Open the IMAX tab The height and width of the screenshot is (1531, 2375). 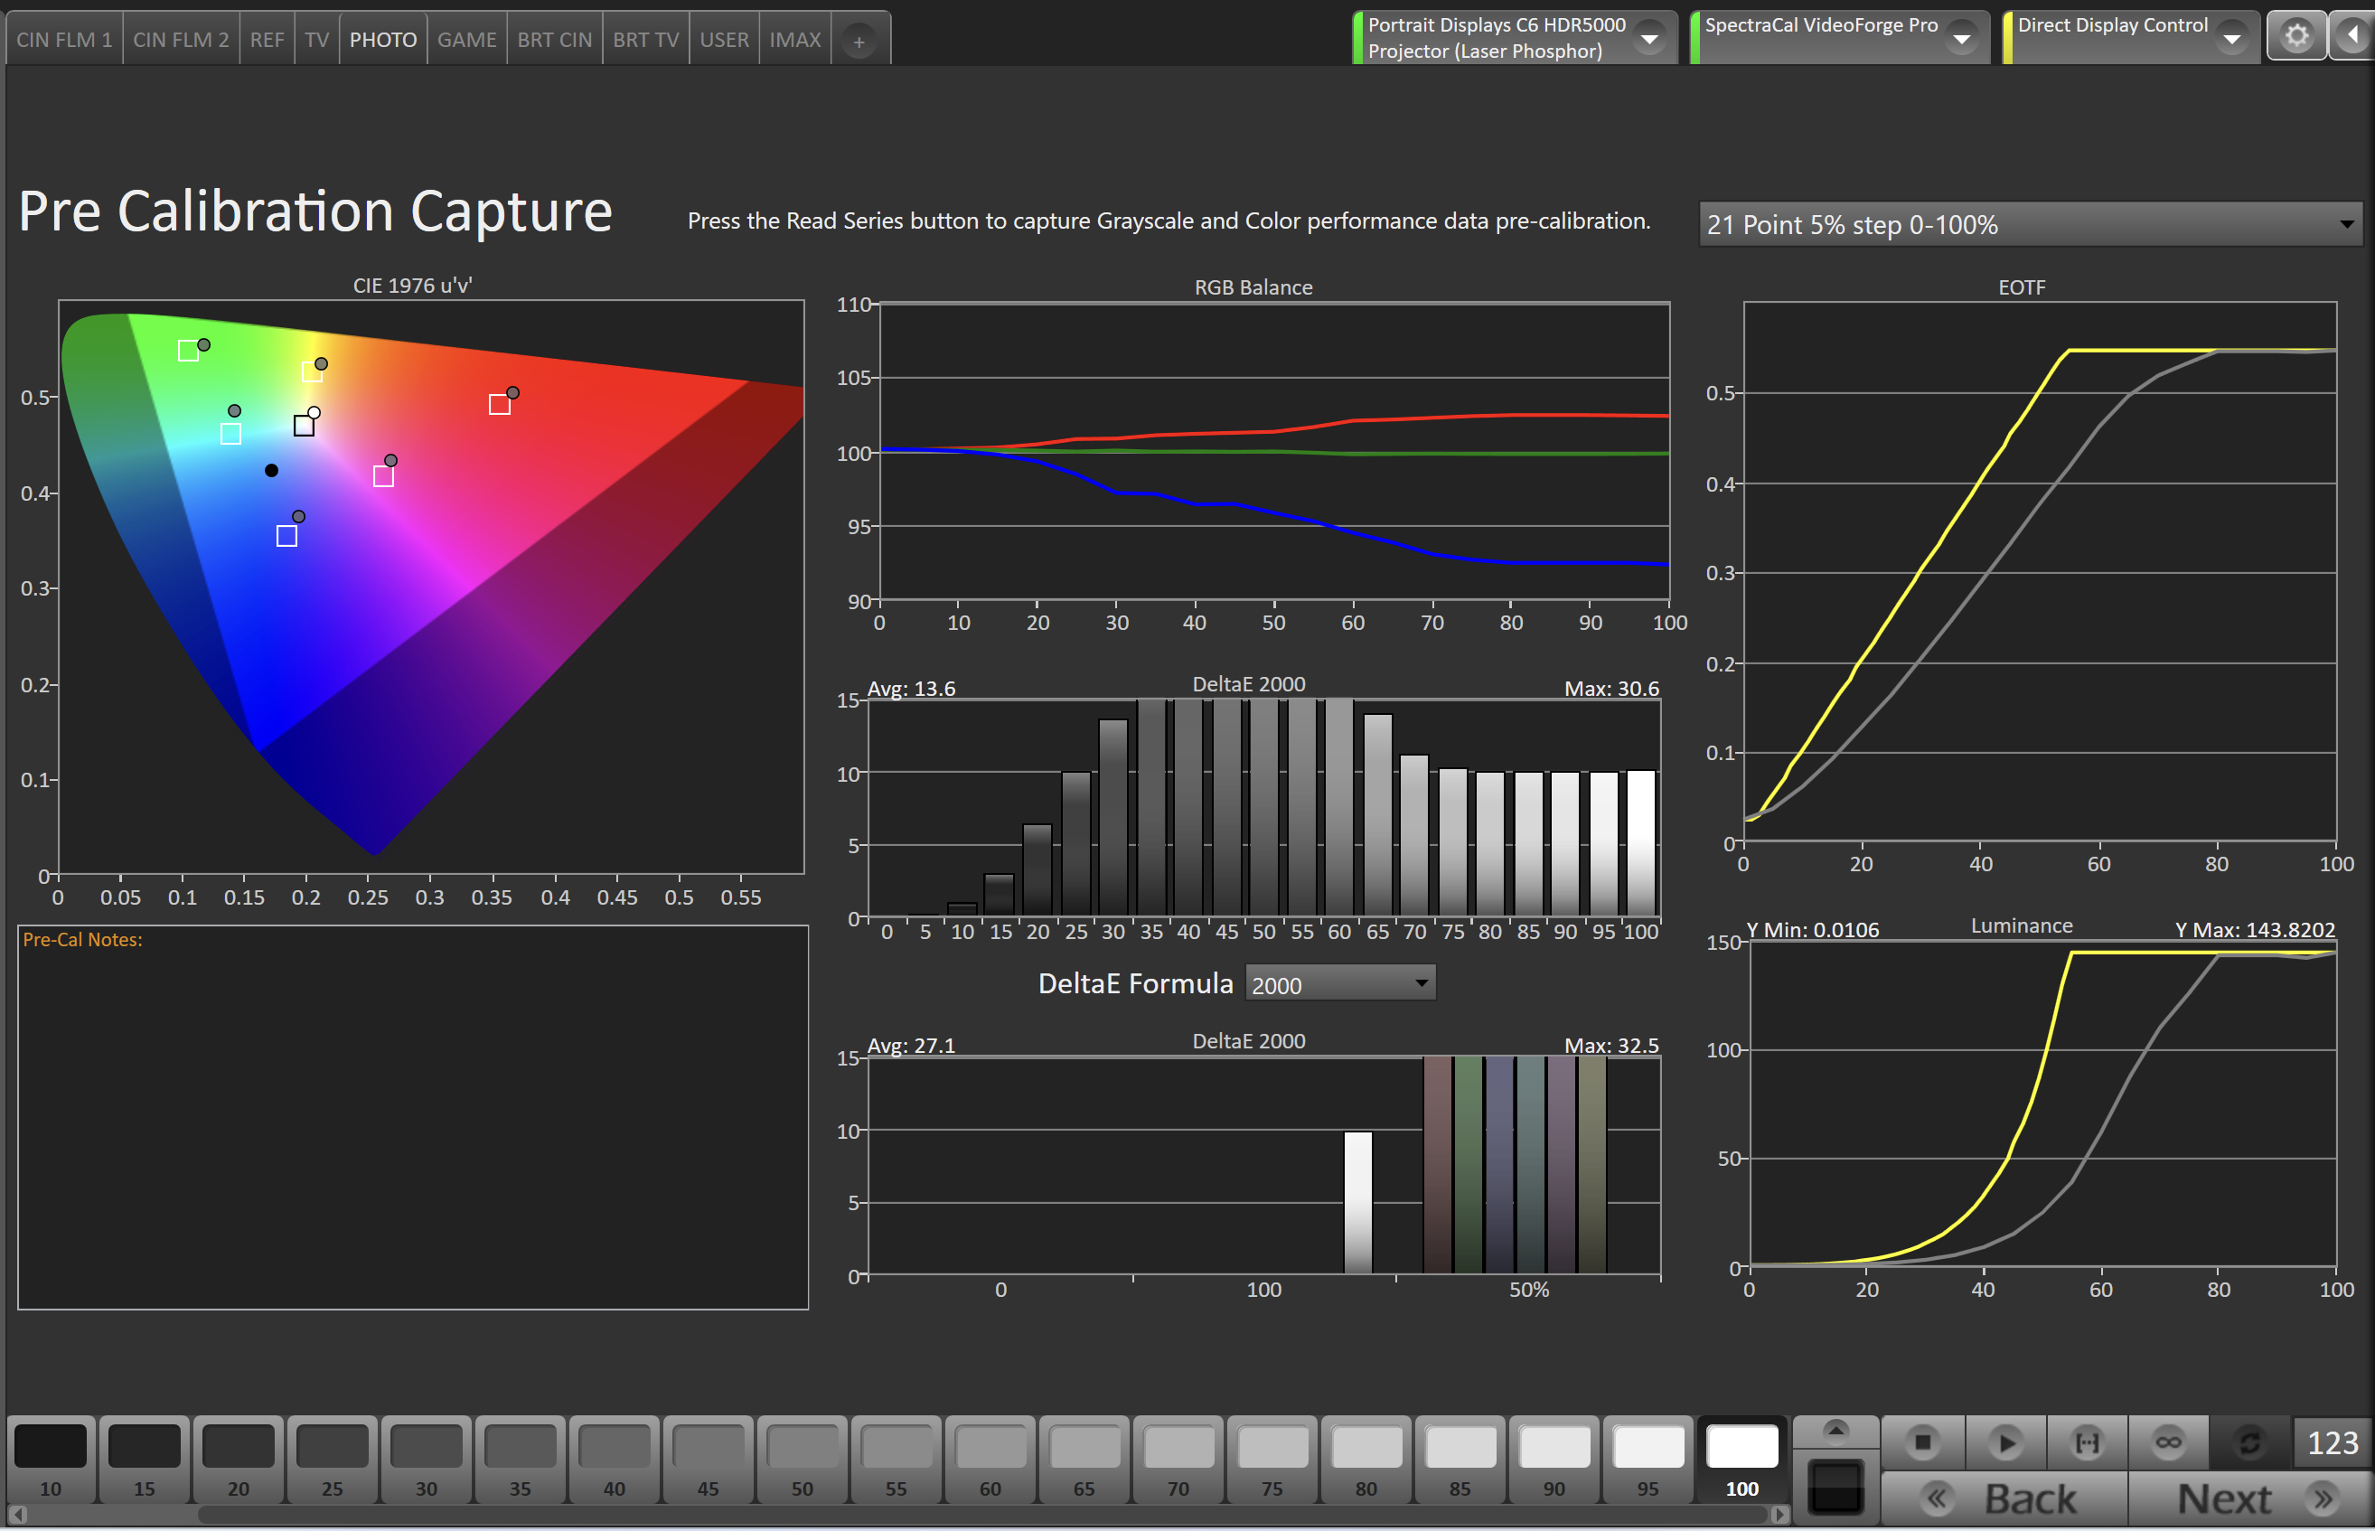[795, 40]
